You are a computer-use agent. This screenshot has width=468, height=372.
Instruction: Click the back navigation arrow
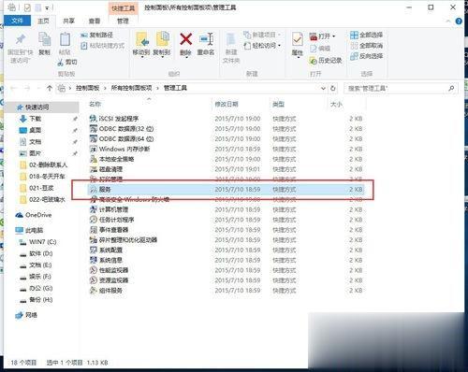pyautogui.click(x=13, y=89)
